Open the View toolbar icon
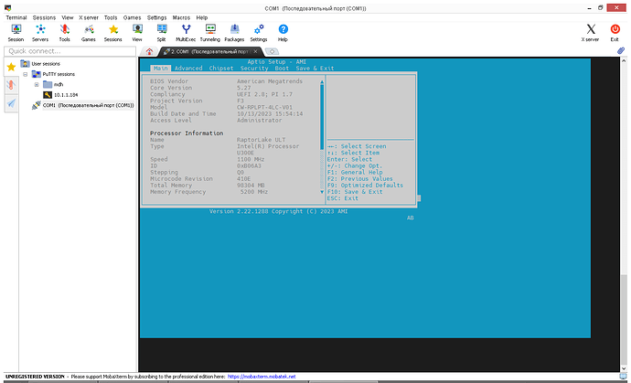The width and height of the screenshot is (631, 383). tap(137, 33)
